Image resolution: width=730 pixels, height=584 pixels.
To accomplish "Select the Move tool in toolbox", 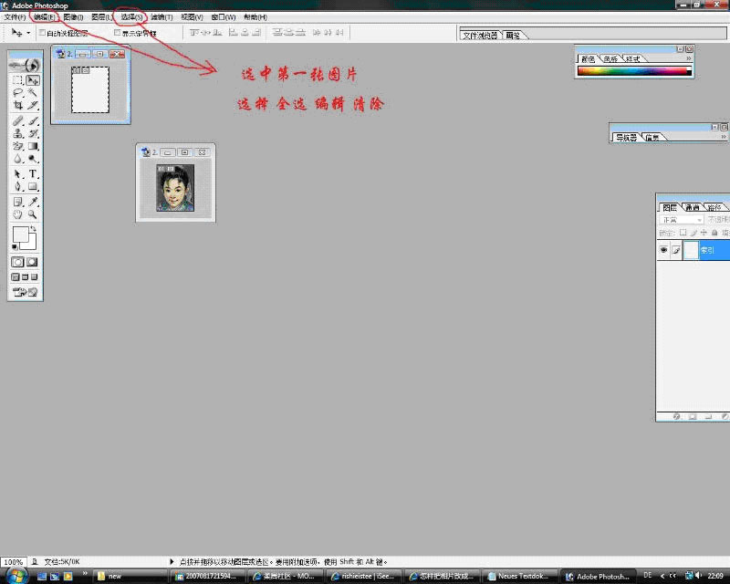I will tap(33, 80).
